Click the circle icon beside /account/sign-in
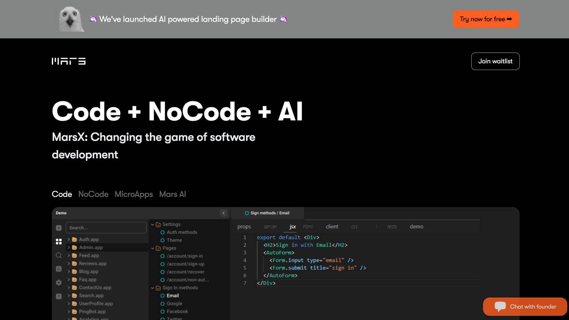 coord(163,256)
